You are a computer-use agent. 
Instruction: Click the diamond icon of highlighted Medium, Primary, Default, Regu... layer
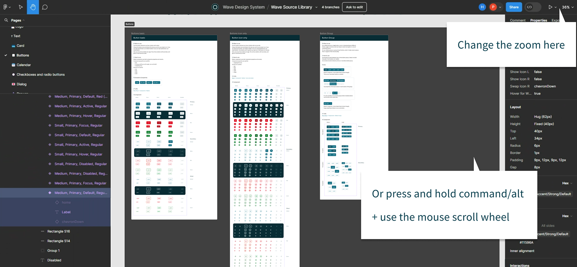50,193
